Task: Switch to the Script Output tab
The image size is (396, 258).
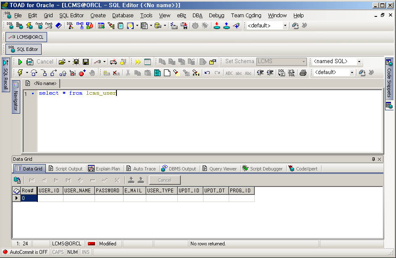Action: click(x=66, y=168)
